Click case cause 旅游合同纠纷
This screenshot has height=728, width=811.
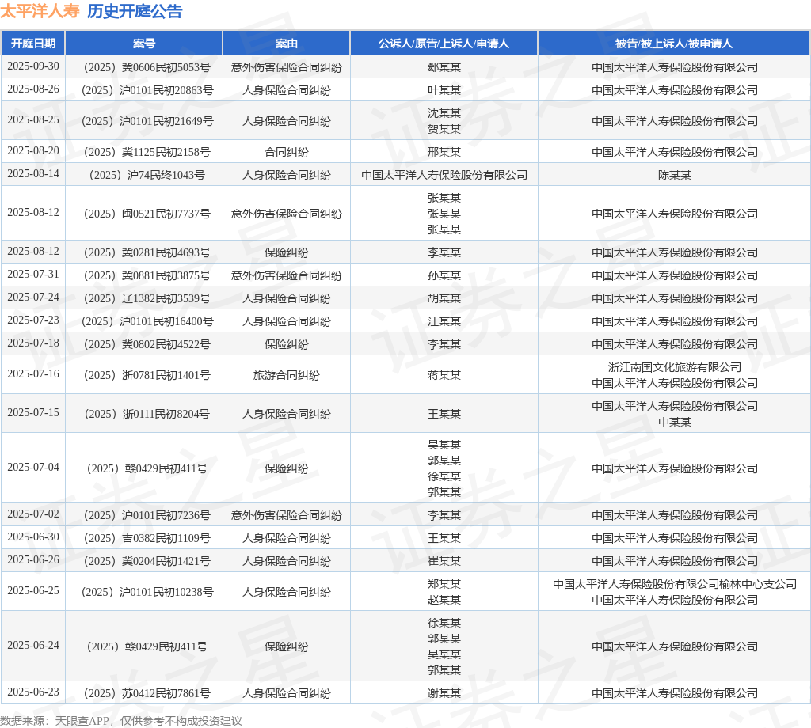[x=287, y=375]
